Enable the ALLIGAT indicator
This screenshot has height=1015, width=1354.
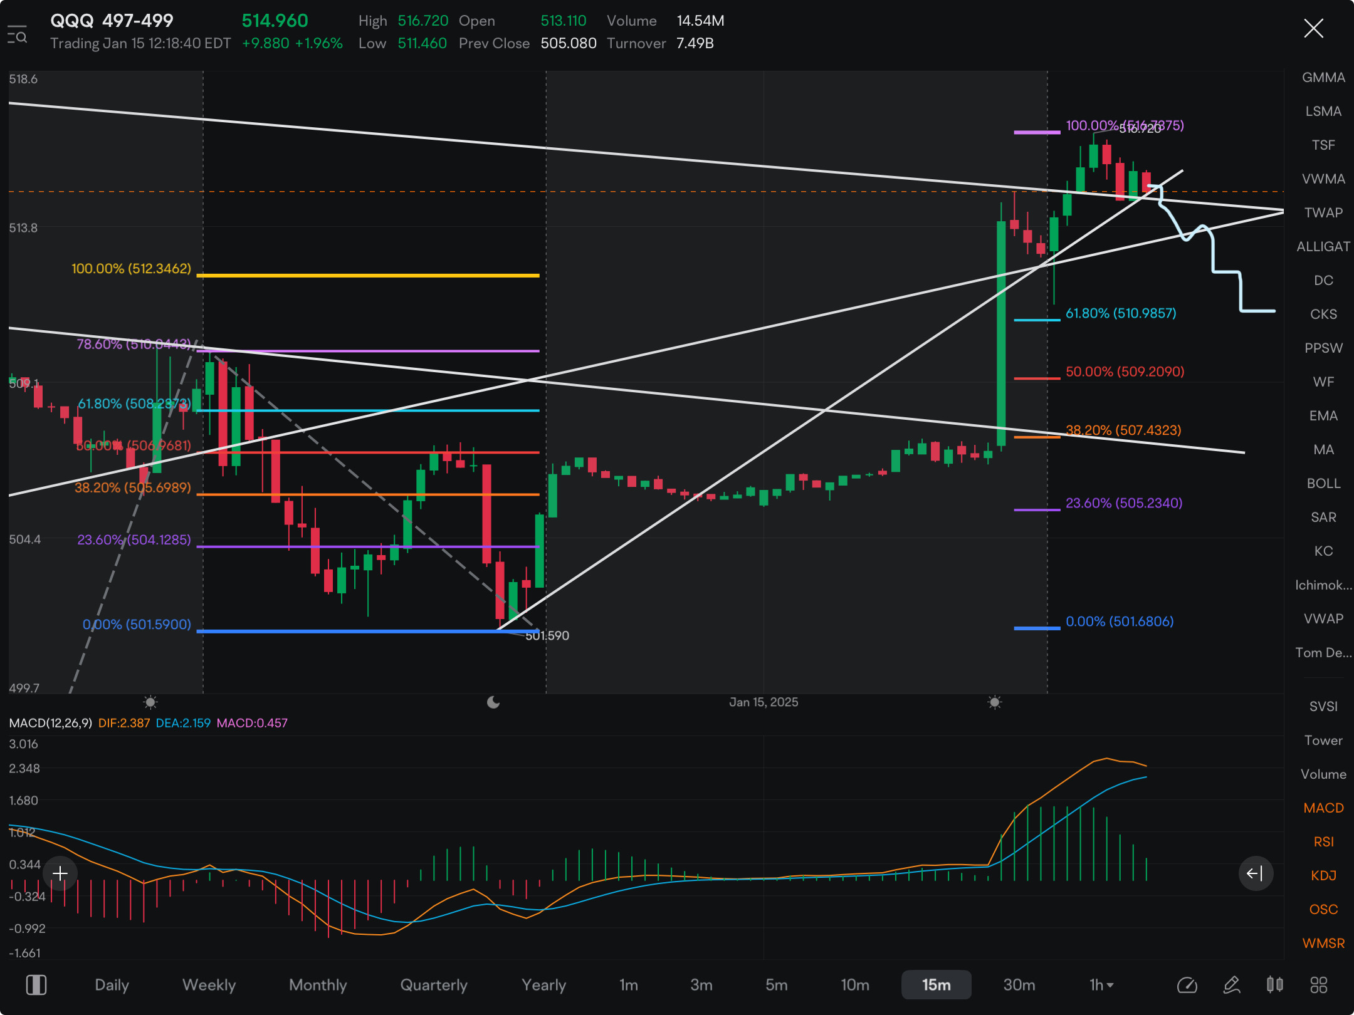click(1323, 247)
